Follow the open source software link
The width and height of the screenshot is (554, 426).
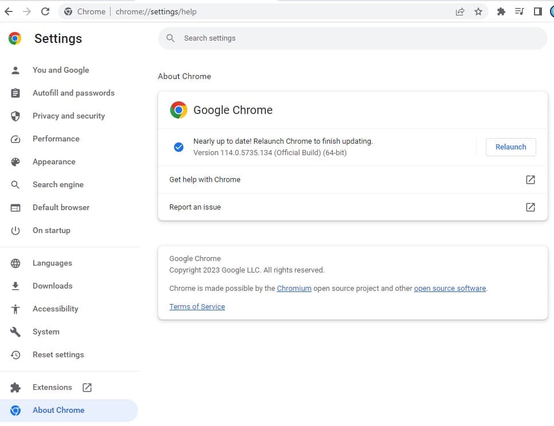450,289
